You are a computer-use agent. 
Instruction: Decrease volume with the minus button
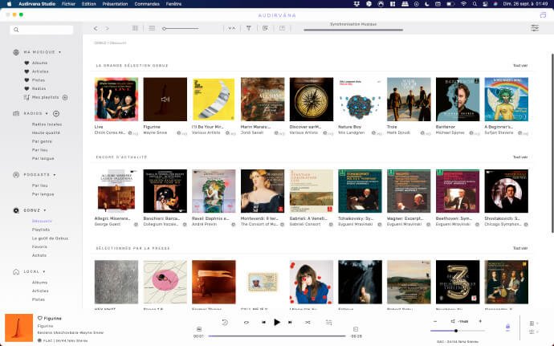tap(435, 321)
